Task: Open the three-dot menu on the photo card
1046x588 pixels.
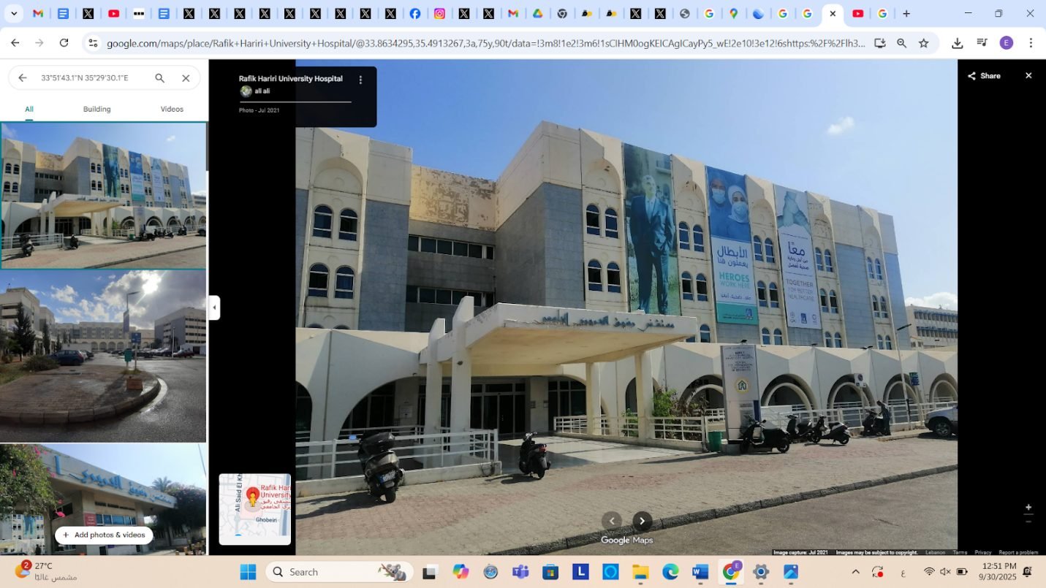Action: (x=360, y=80)
